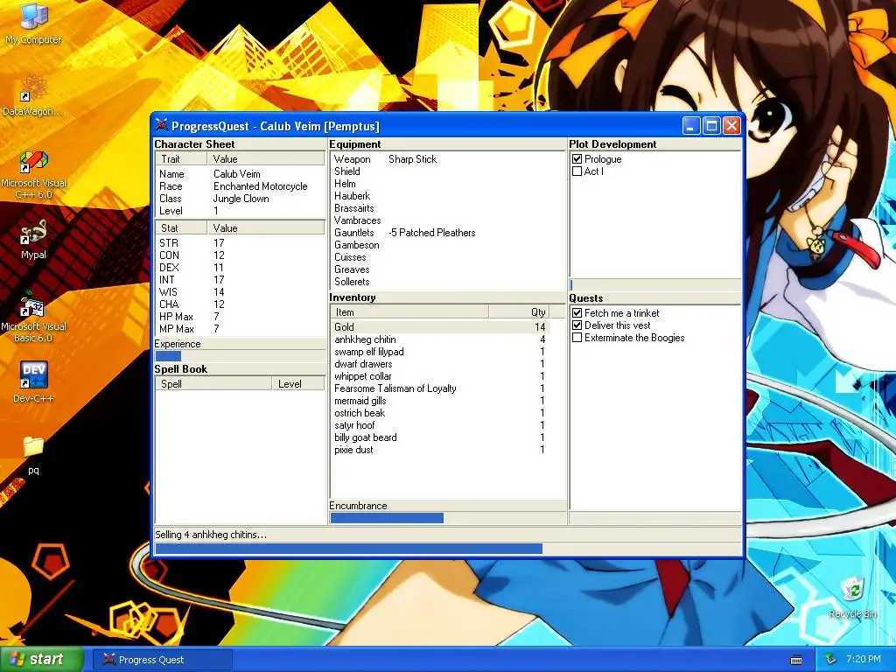Click the ProgressQuest tray icon near clock
The width and height of the screenshot is (896, 672).
point(830,660)
